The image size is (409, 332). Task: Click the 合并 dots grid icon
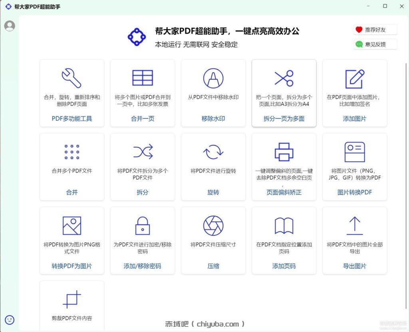[71, 151]
